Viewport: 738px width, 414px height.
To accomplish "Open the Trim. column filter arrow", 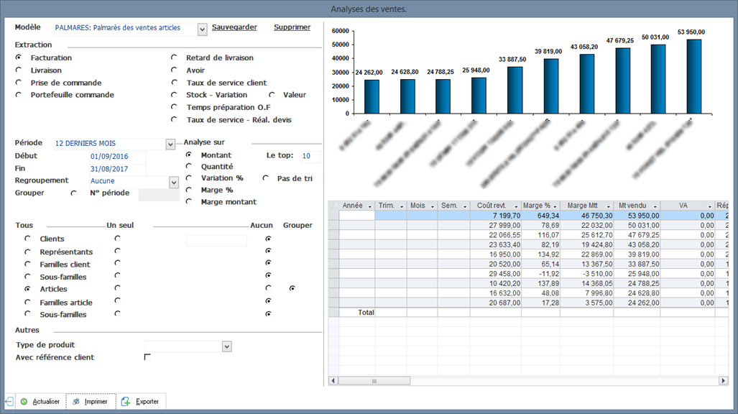I will [402, 207].
